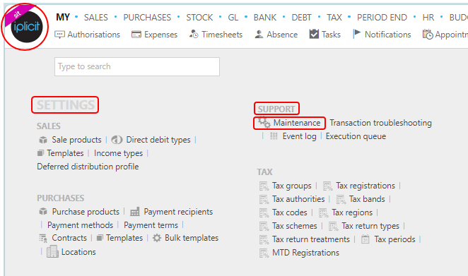468x276 pixels.
Task: Click the Appointments calendar-clock icon
Action: (428, 35)
